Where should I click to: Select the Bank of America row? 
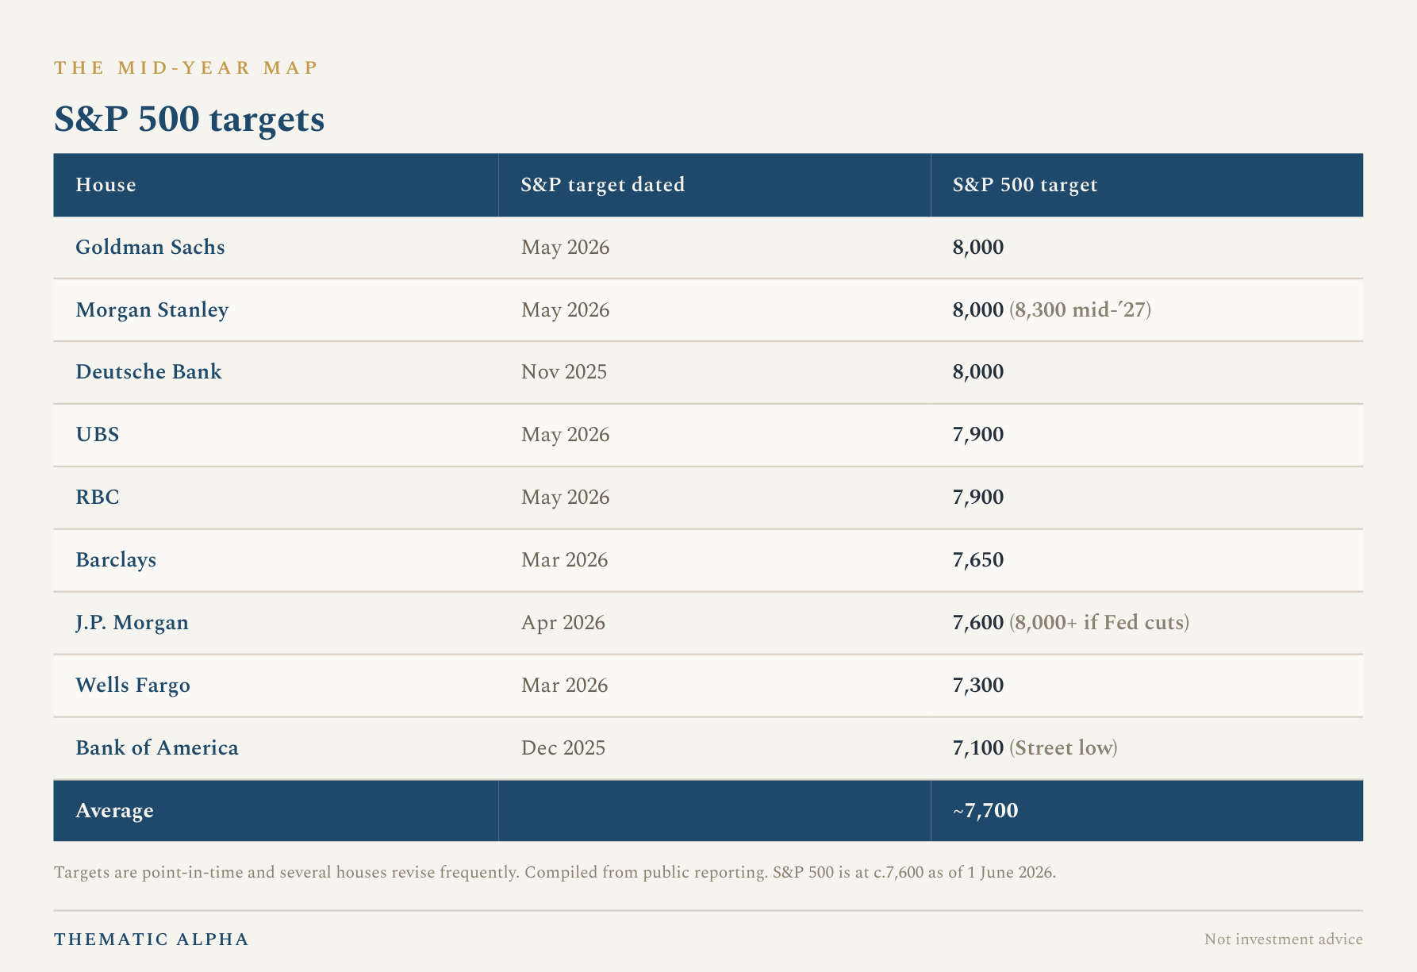coord(708,748)
